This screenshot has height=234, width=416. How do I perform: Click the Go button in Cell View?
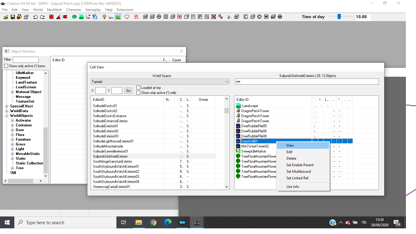click(128, 91)
